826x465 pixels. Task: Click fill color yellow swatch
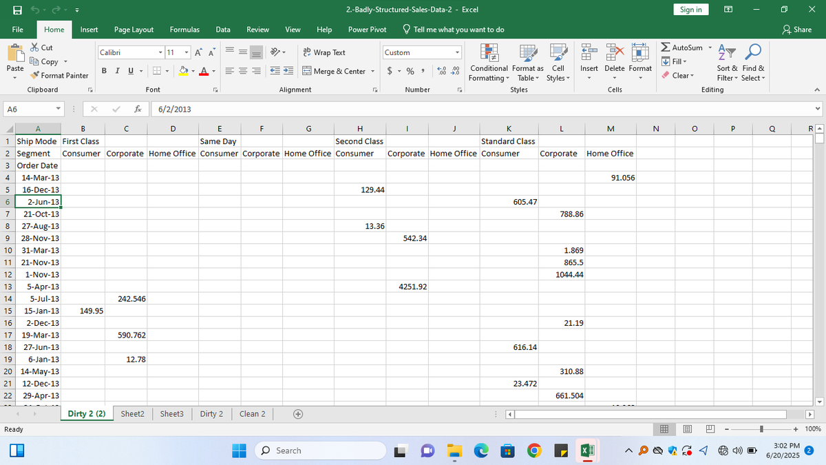pyautogui.click(x=184, y=72)
